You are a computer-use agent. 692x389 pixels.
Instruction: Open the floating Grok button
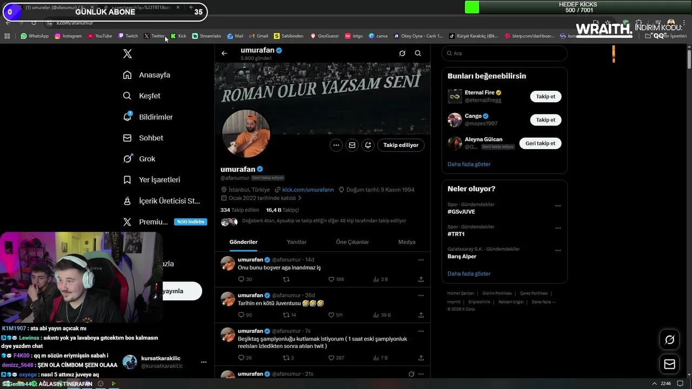click(x=669, y=339)
